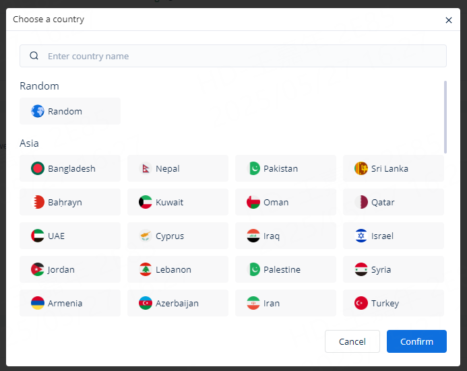The image size is (467, 371).
Task: Click the Turkey flag icon
Action: (x=361, y=303)
